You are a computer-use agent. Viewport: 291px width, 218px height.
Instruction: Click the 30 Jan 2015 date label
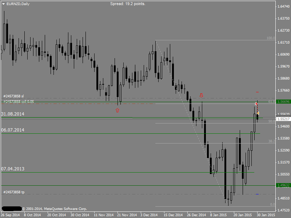point(266,215)
